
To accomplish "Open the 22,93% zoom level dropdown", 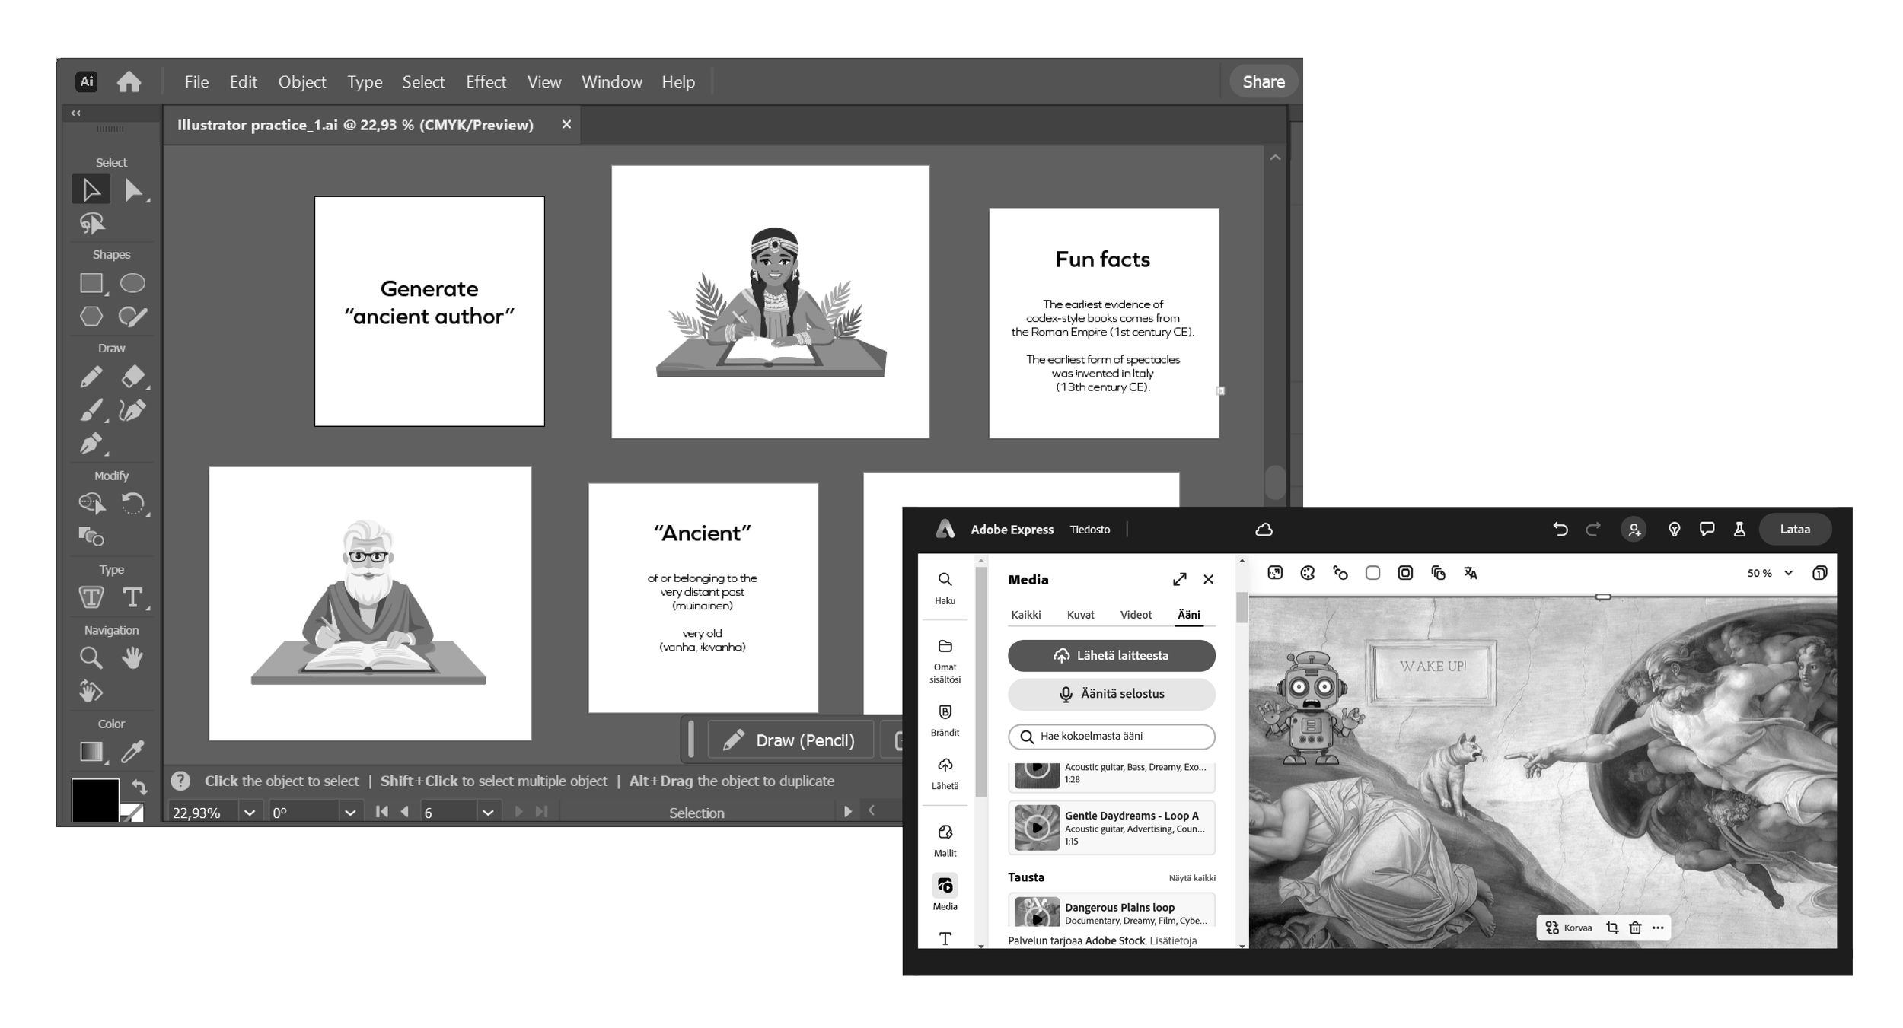I will 249,813.
